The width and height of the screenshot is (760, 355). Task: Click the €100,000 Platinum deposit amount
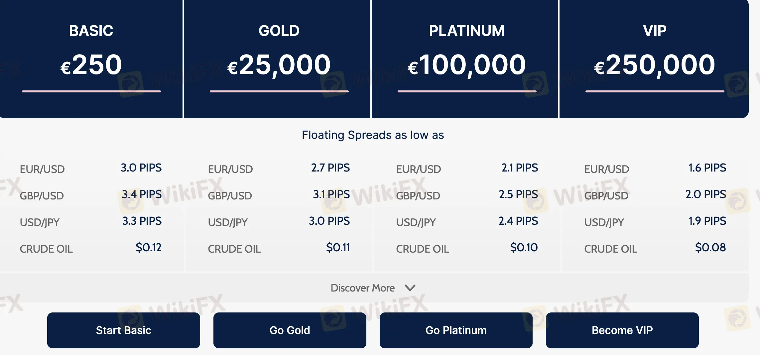click(x=467, y=65)
